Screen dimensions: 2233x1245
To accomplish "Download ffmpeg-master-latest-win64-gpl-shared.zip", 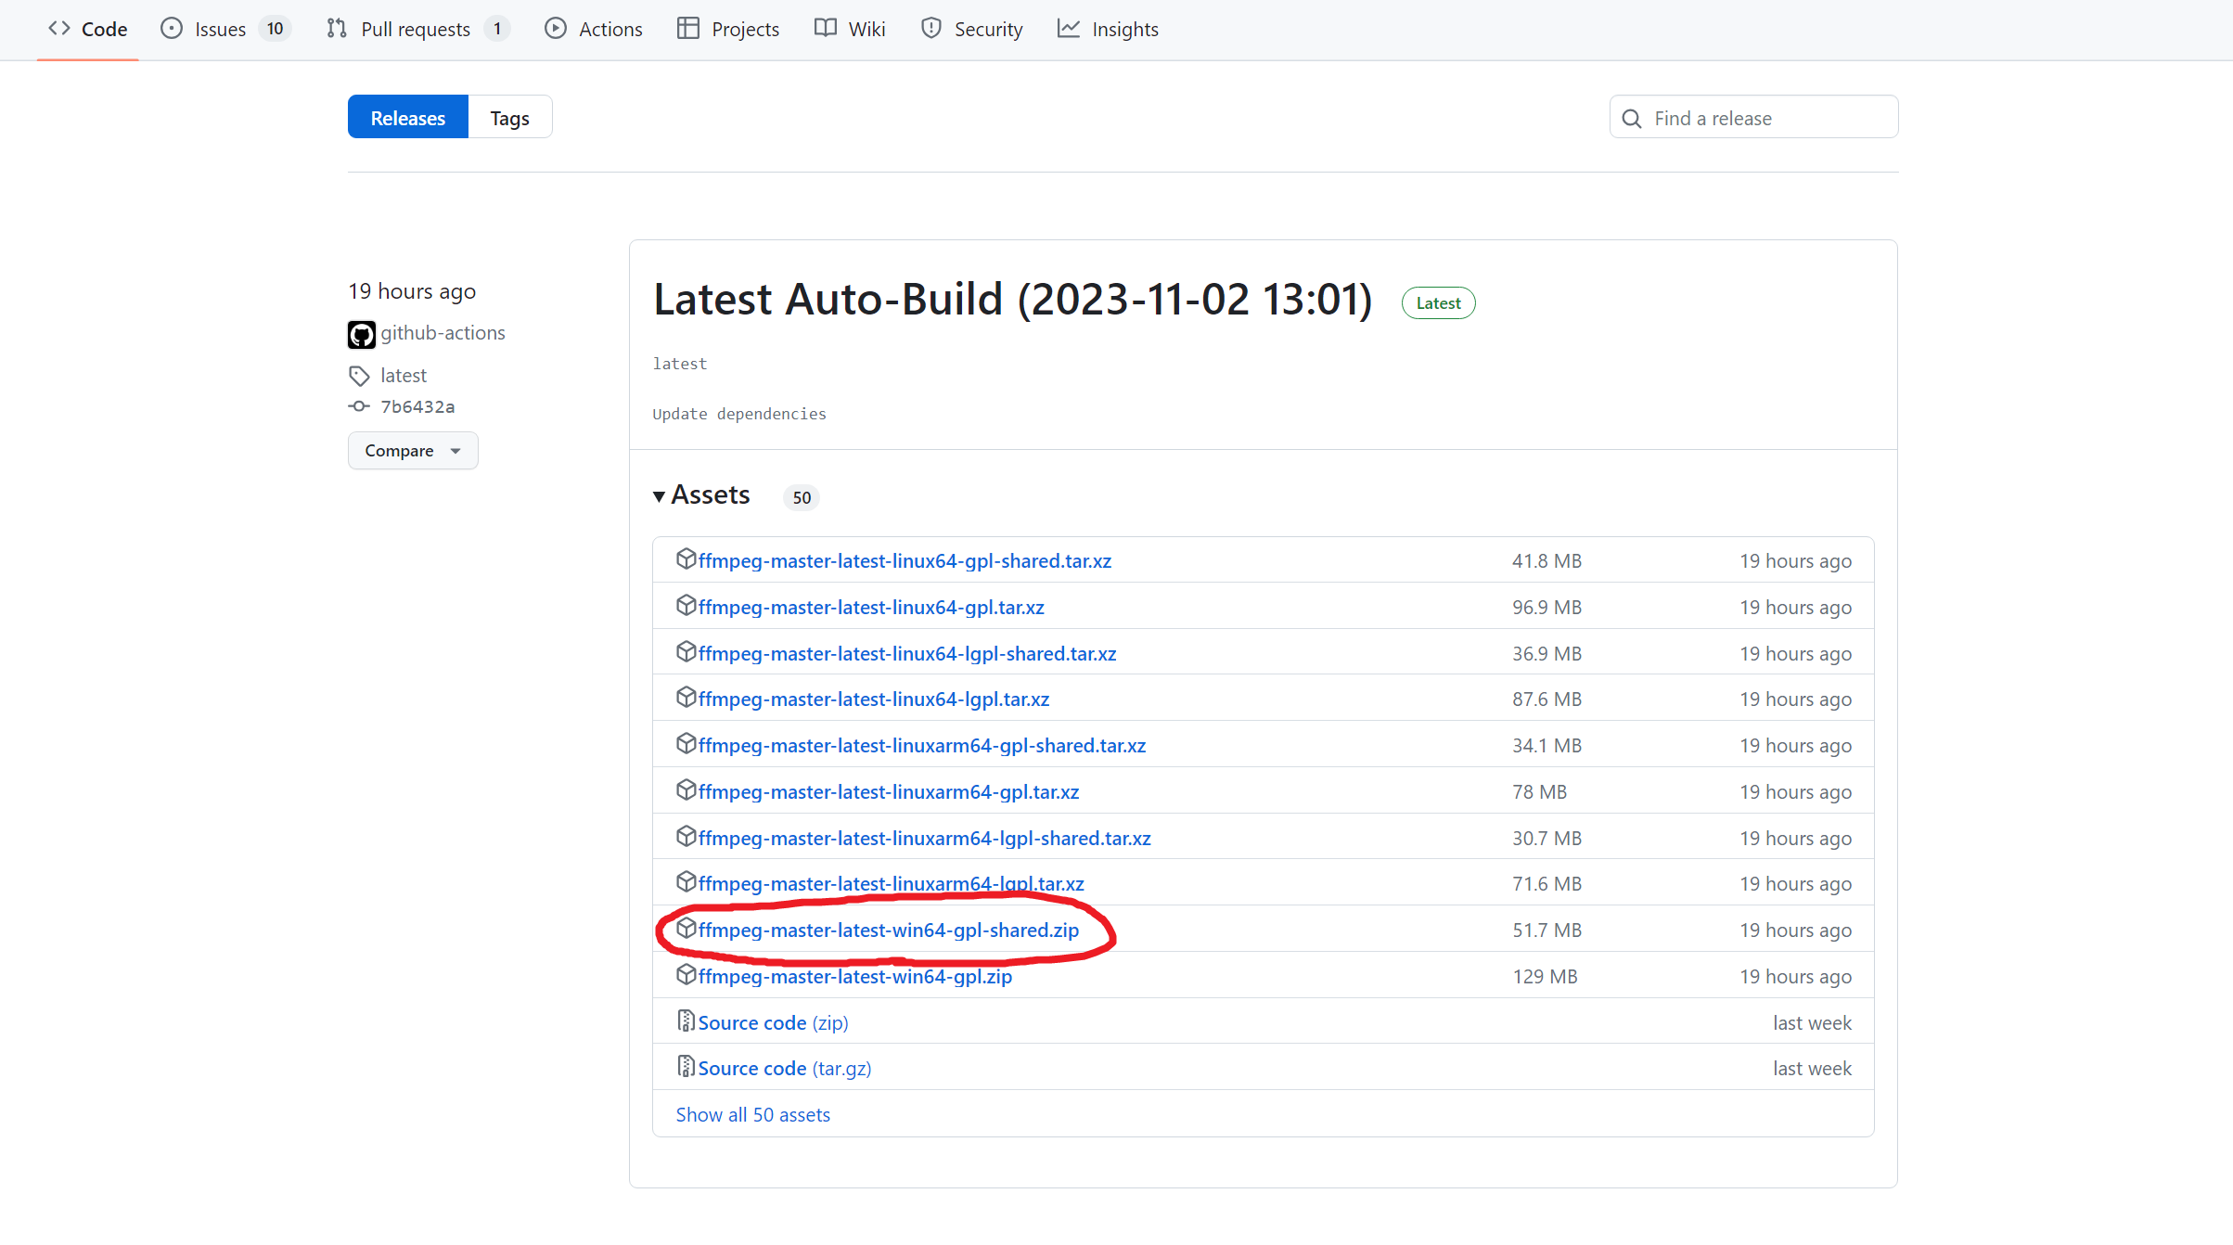I will tap(888, 930).
